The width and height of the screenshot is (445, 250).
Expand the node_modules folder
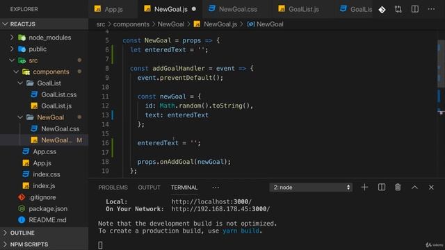click(x=12, y=37)
